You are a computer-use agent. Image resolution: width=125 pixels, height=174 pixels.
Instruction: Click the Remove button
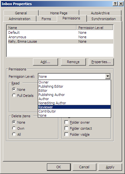point(73,62)
